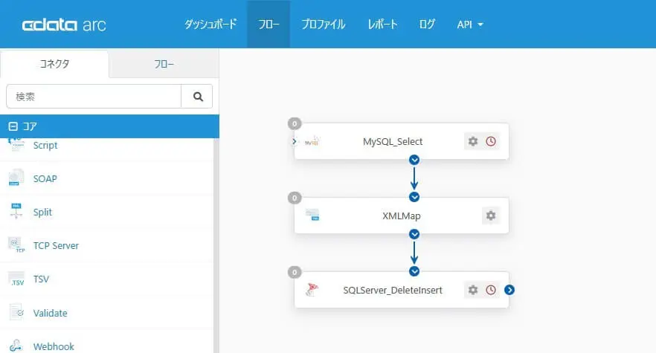
Task: Click the count badge on XMLMap
Action: click(x=295, y=198)
